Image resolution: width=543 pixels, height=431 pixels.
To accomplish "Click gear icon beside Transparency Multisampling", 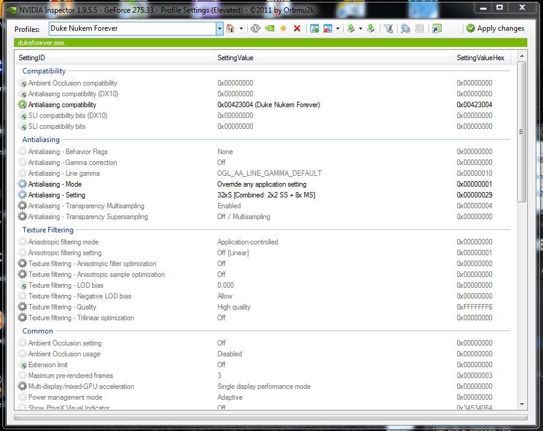I will click(22, 205).
